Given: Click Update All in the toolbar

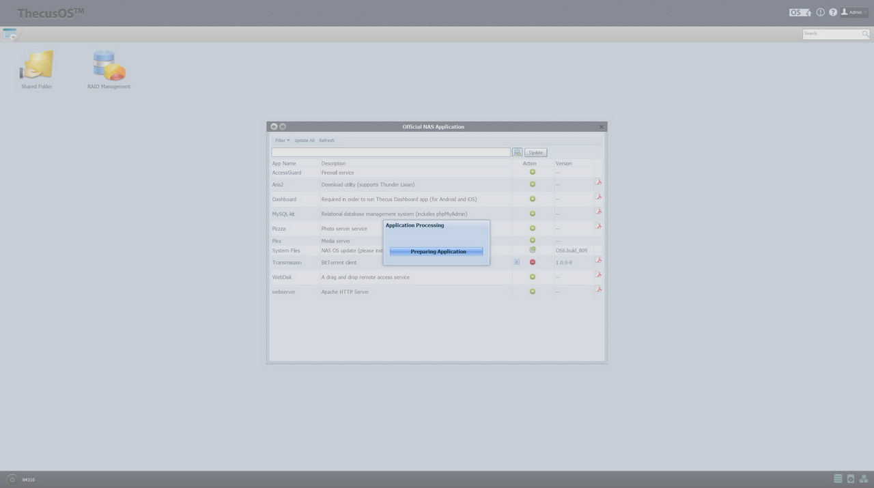Looking at the screenshot, I should point(305,141).
